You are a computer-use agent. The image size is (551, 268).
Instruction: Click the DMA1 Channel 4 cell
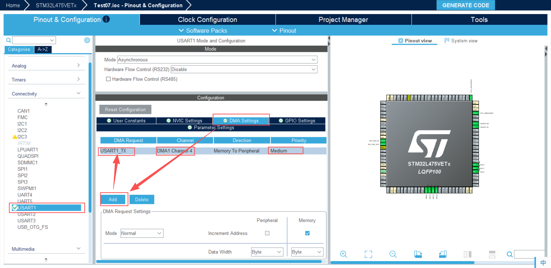185,151
